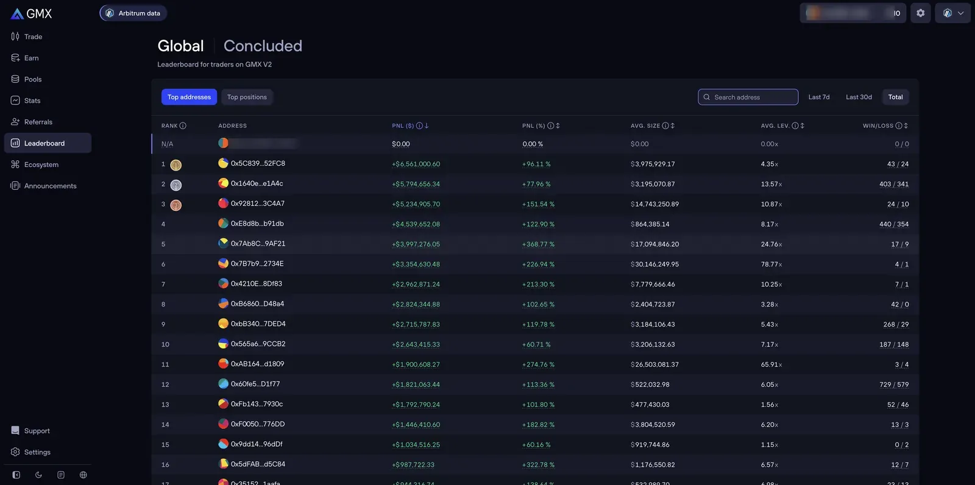Filter by Last 30d

click(x=859, y=97)
